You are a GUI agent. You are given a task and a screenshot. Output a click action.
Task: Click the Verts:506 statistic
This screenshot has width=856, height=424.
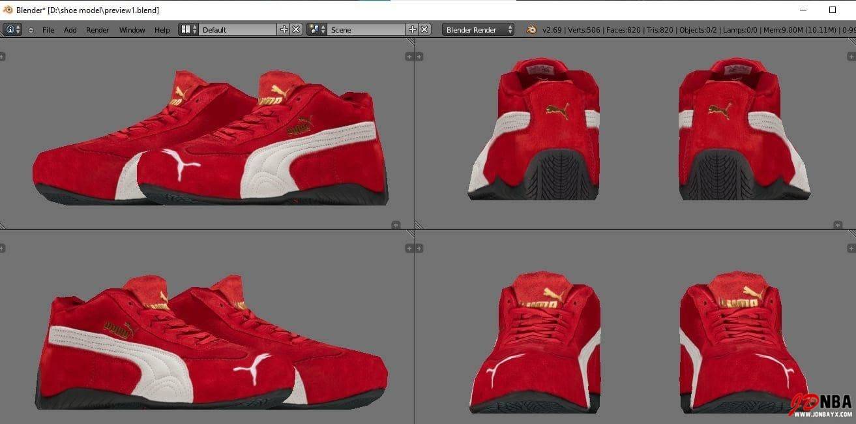[x=583, y=30]
